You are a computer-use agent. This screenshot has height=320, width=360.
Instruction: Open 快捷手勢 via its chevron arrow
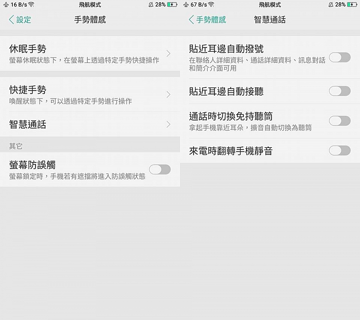click(168, 94)
